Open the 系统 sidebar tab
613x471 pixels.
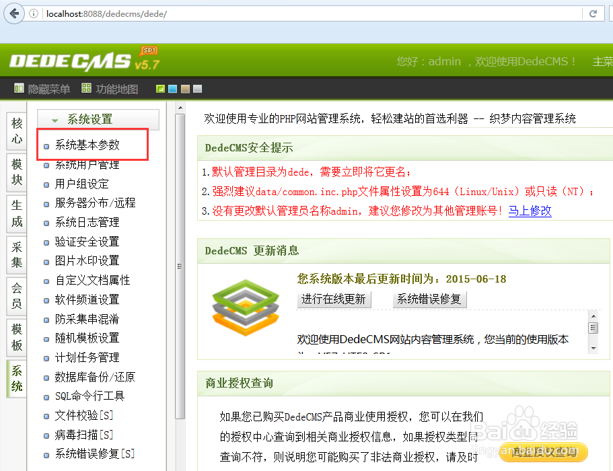tap(17, 378)
